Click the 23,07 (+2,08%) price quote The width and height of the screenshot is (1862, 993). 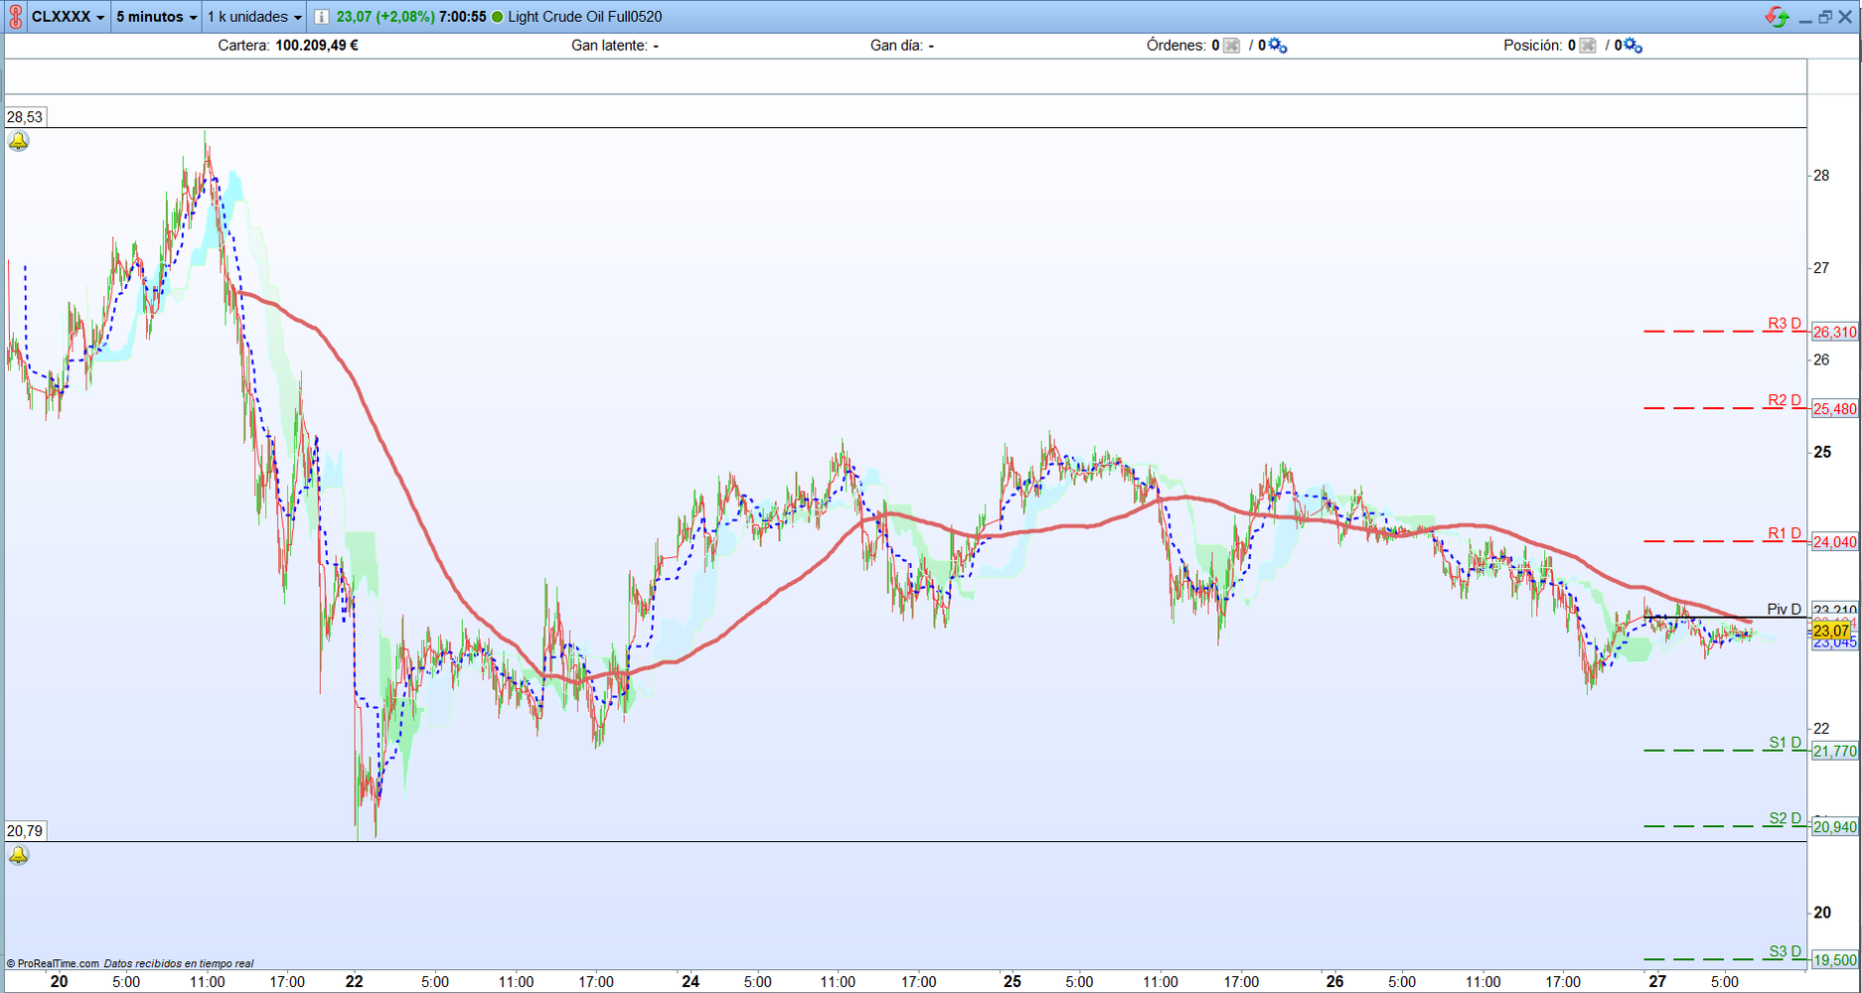tap(386, 17)
